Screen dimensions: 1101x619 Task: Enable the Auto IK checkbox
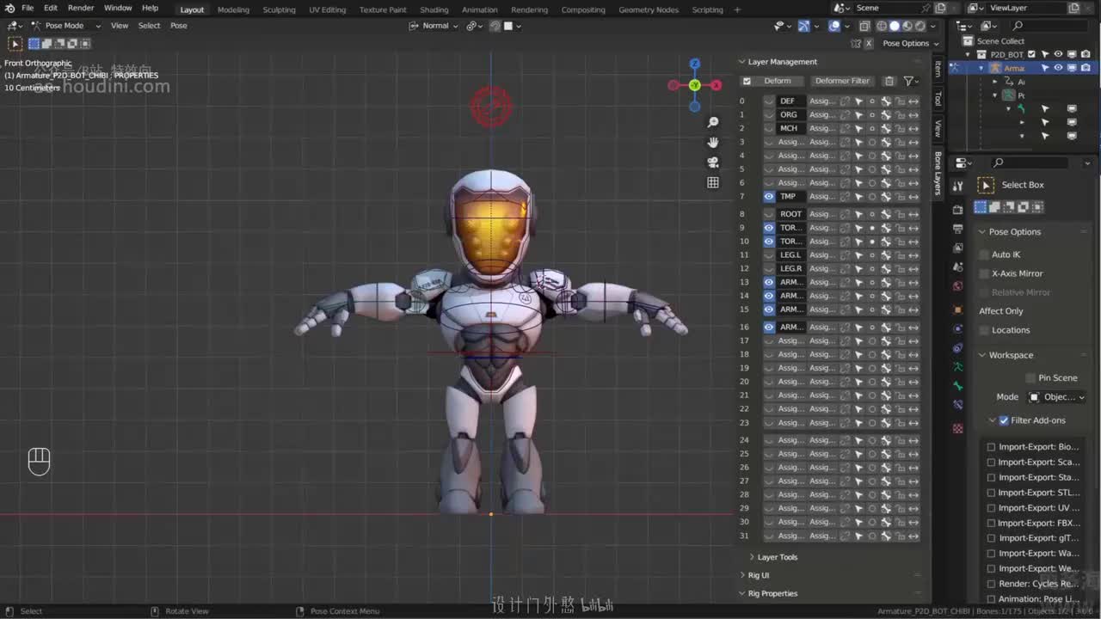pos(985,254)
